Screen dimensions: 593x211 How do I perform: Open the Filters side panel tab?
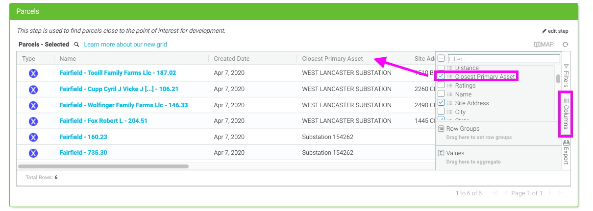(x=566, y=75)
